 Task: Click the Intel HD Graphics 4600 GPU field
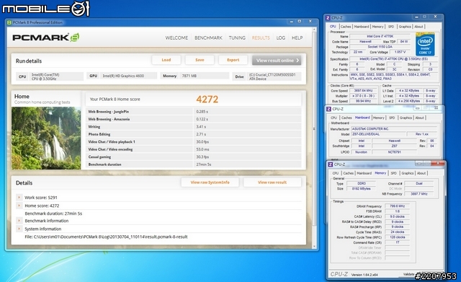(x=128, y=76)
